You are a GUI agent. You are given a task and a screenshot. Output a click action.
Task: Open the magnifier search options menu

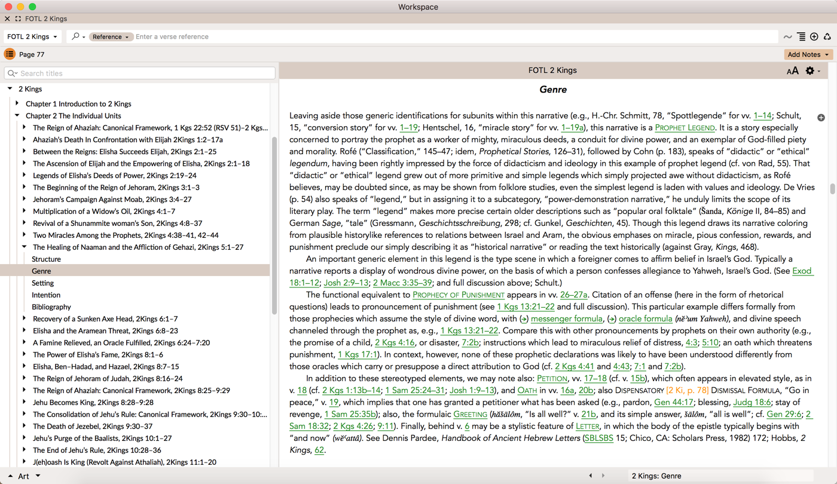point(78,37)
